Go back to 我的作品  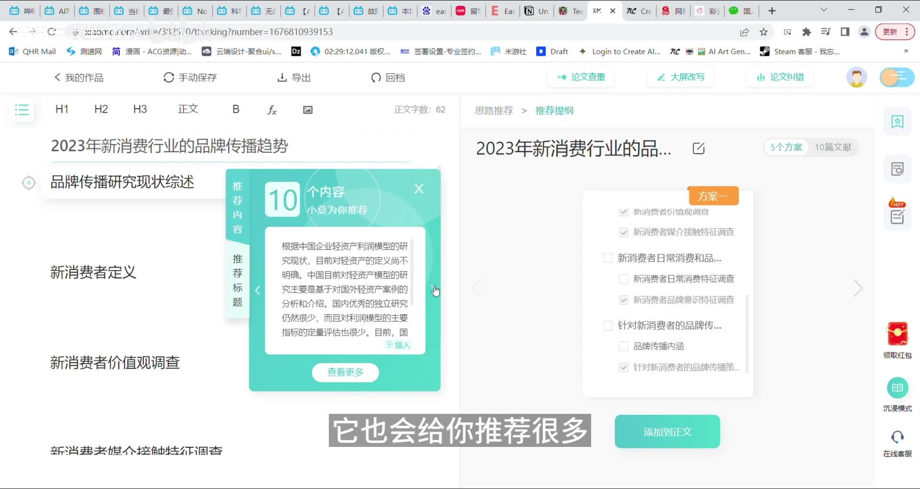point(79,78)
